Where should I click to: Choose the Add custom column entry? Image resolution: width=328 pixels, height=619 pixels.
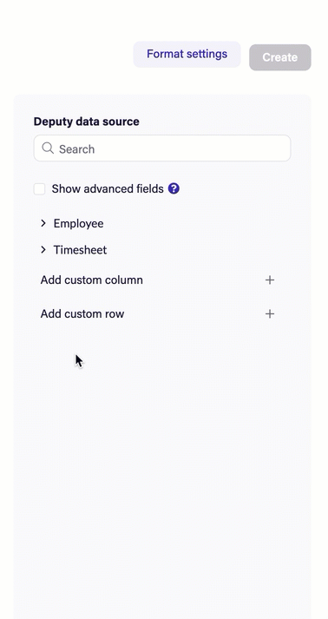157,280
